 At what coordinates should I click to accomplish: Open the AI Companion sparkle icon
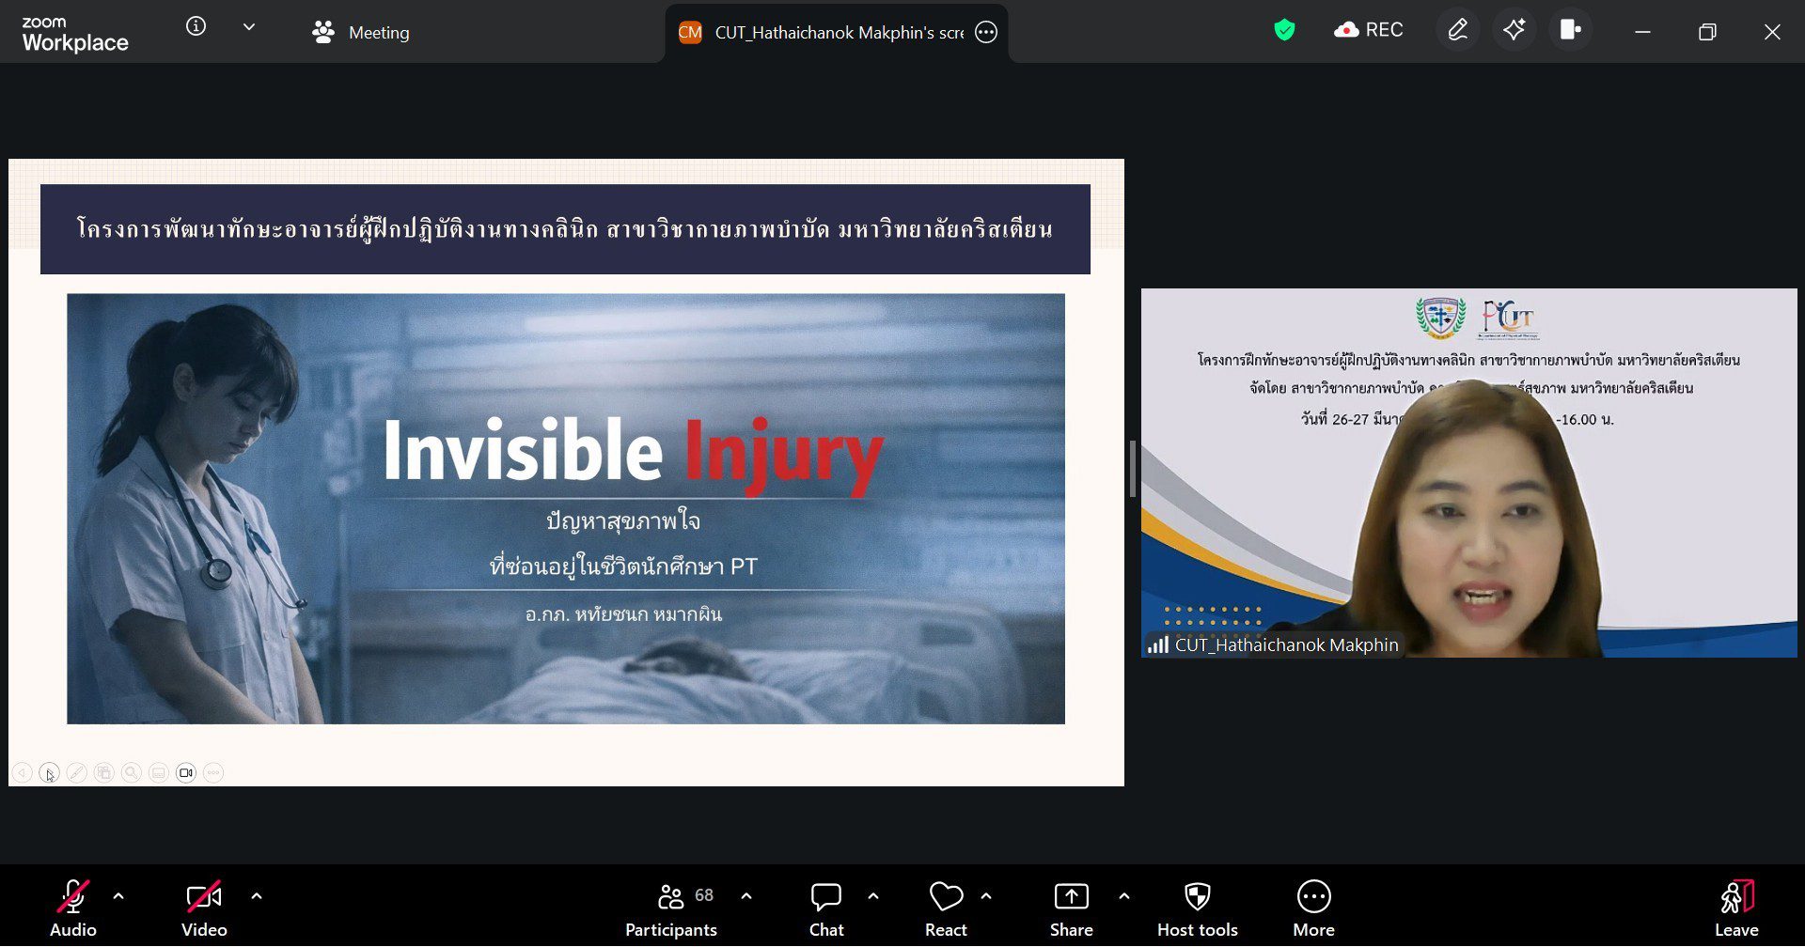[1514, 31]
